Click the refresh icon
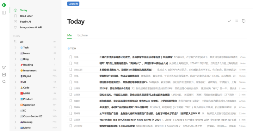 click(x=243, y=21)
